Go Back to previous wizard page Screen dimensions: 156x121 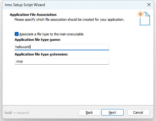pyautogui.click(x=89, y=112)
